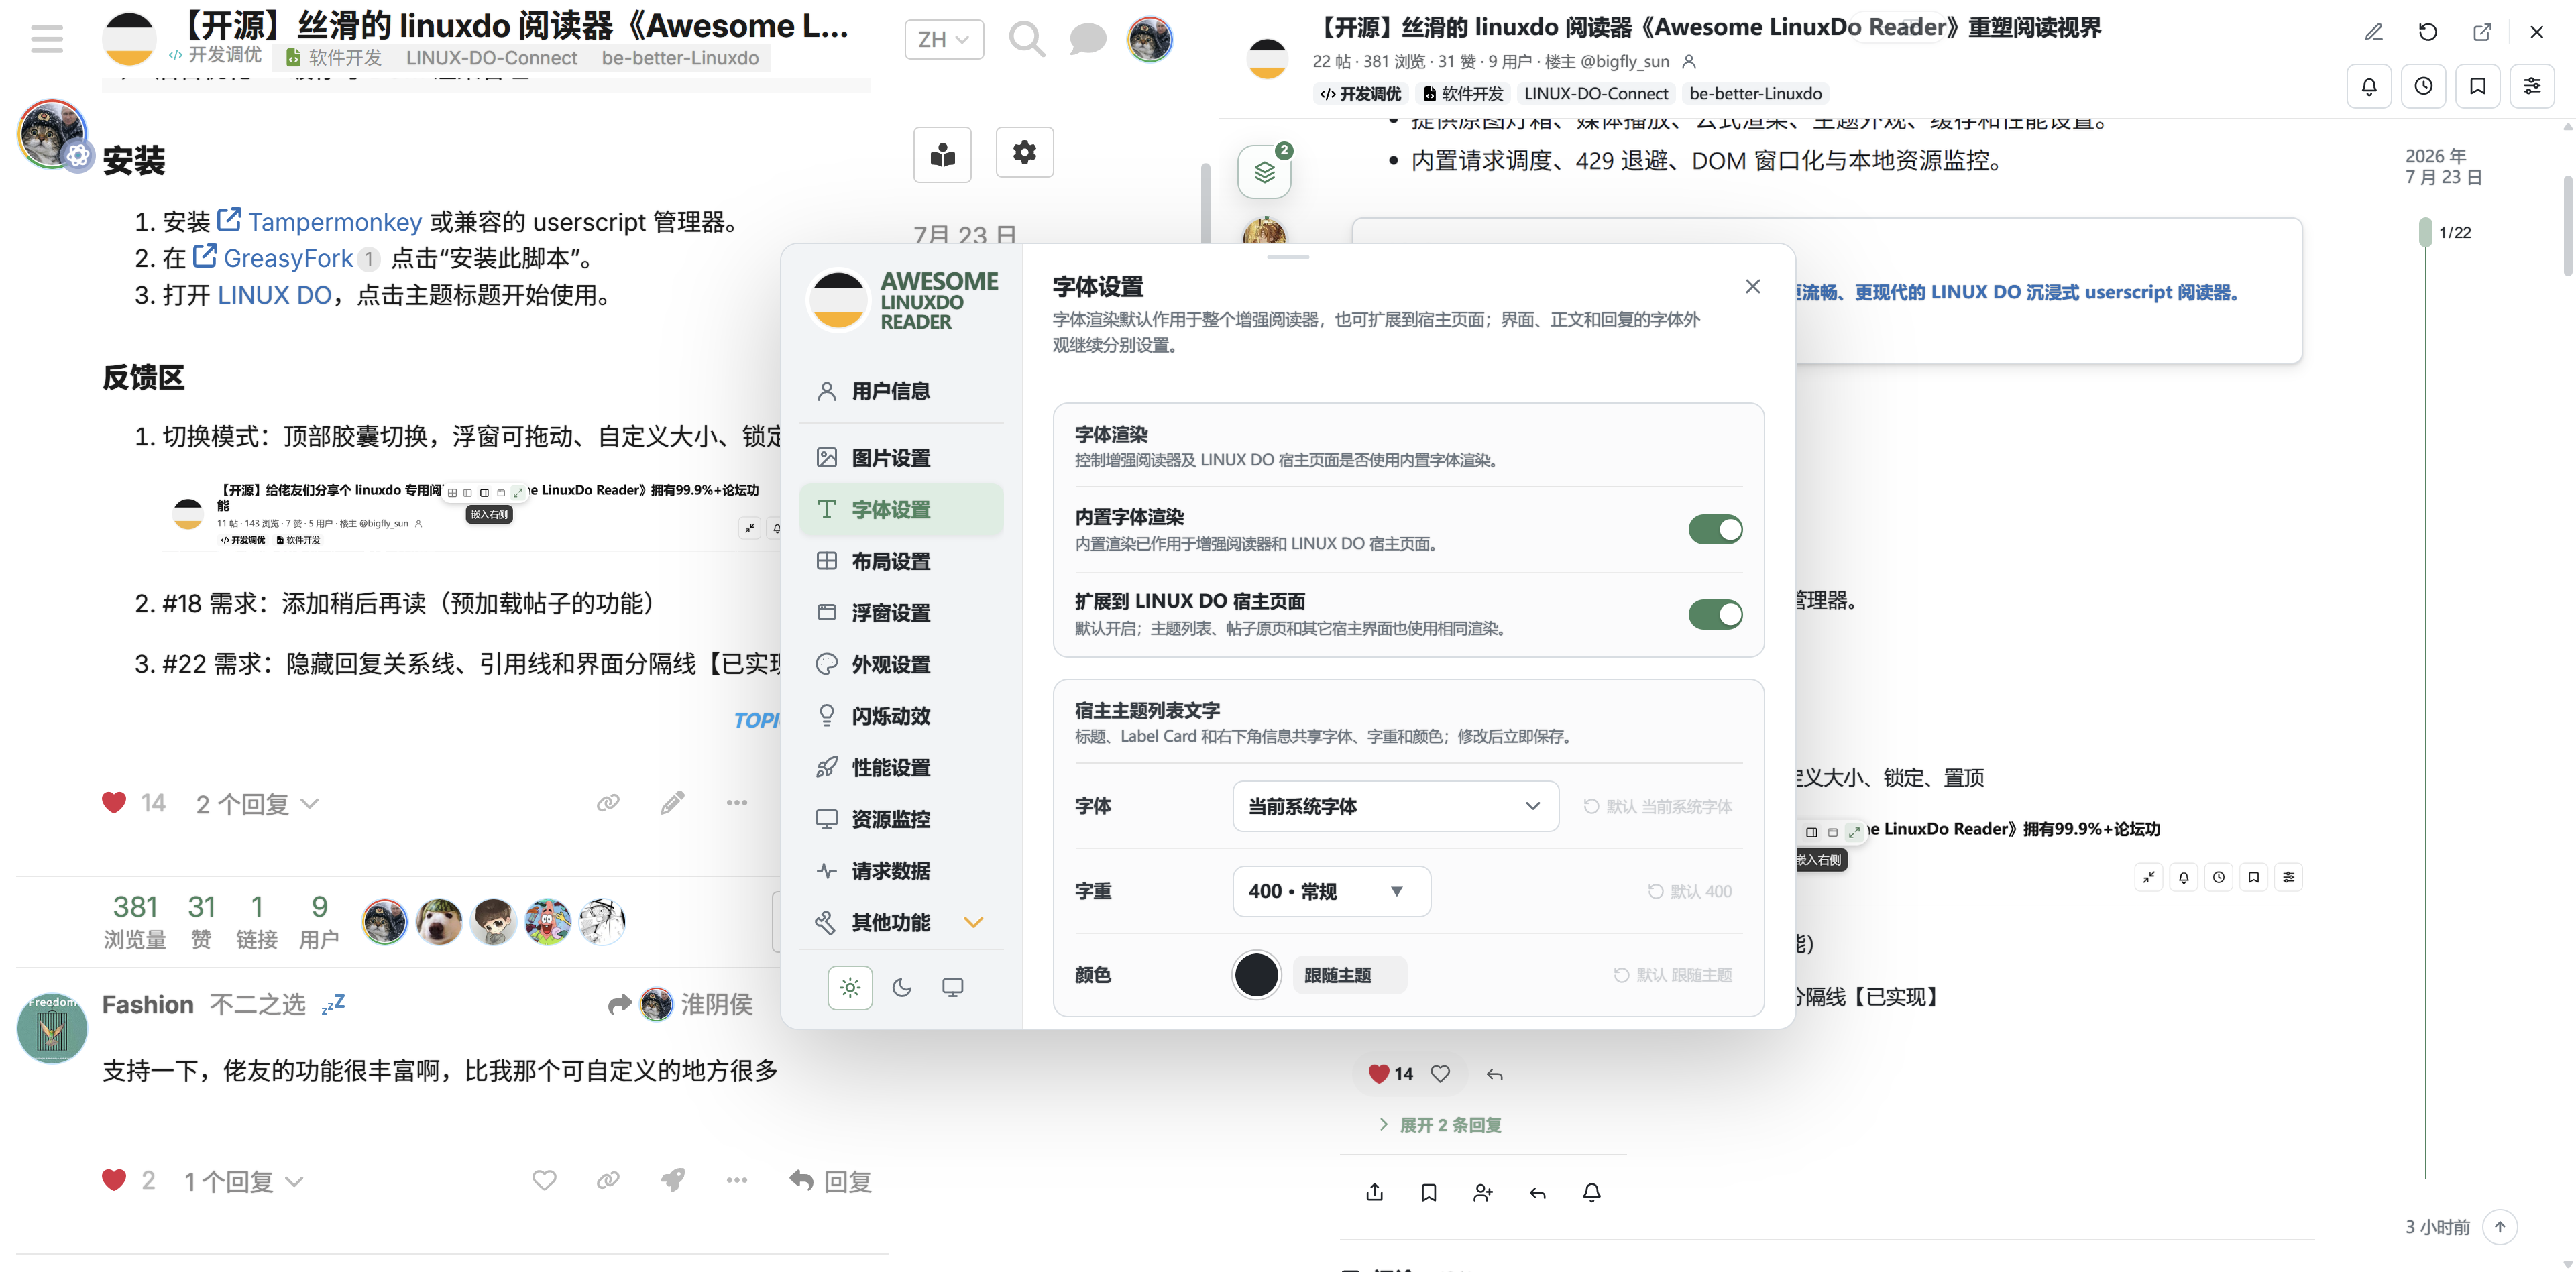Select light theme sun icon
The height and width of the screenshot is (1272, 2576).
(850, 988)
